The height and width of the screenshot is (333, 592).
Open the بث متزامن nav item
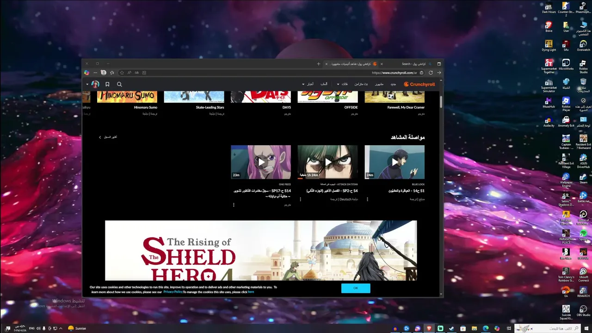361,84
